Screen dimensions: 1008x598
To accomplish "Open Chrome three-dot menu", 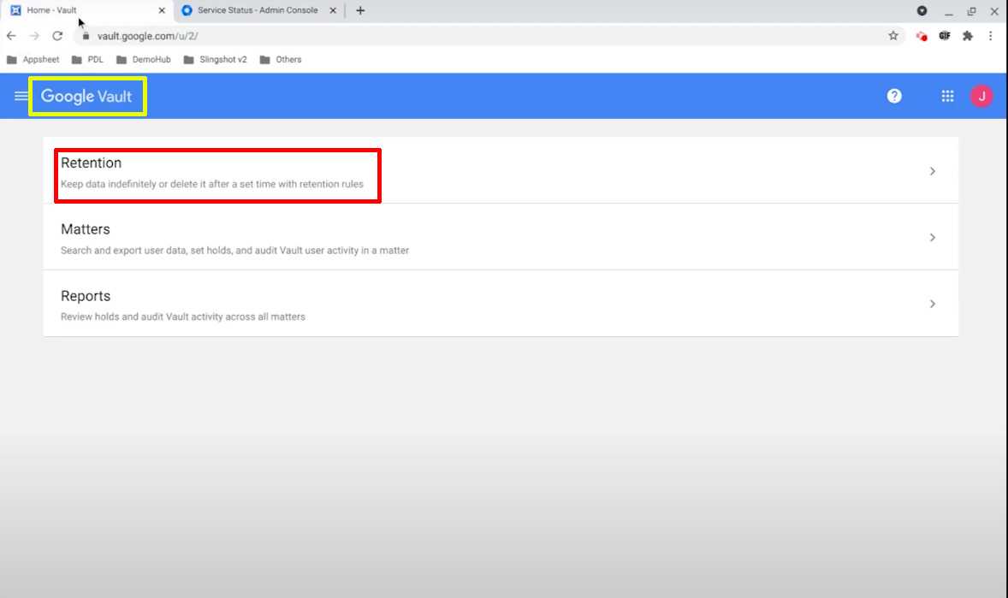I will coord(991,36).
